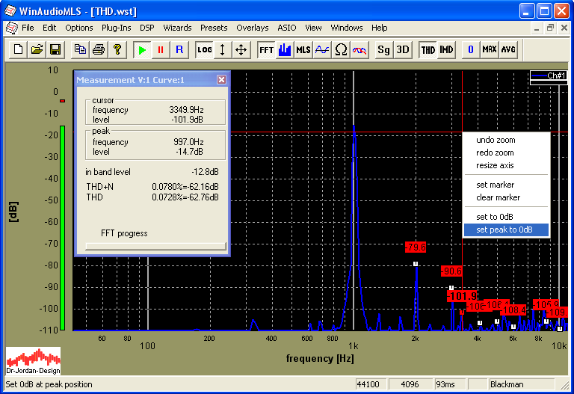
Task: Close the Measurement V:1 Curve:1 panel
Action: 221,80
